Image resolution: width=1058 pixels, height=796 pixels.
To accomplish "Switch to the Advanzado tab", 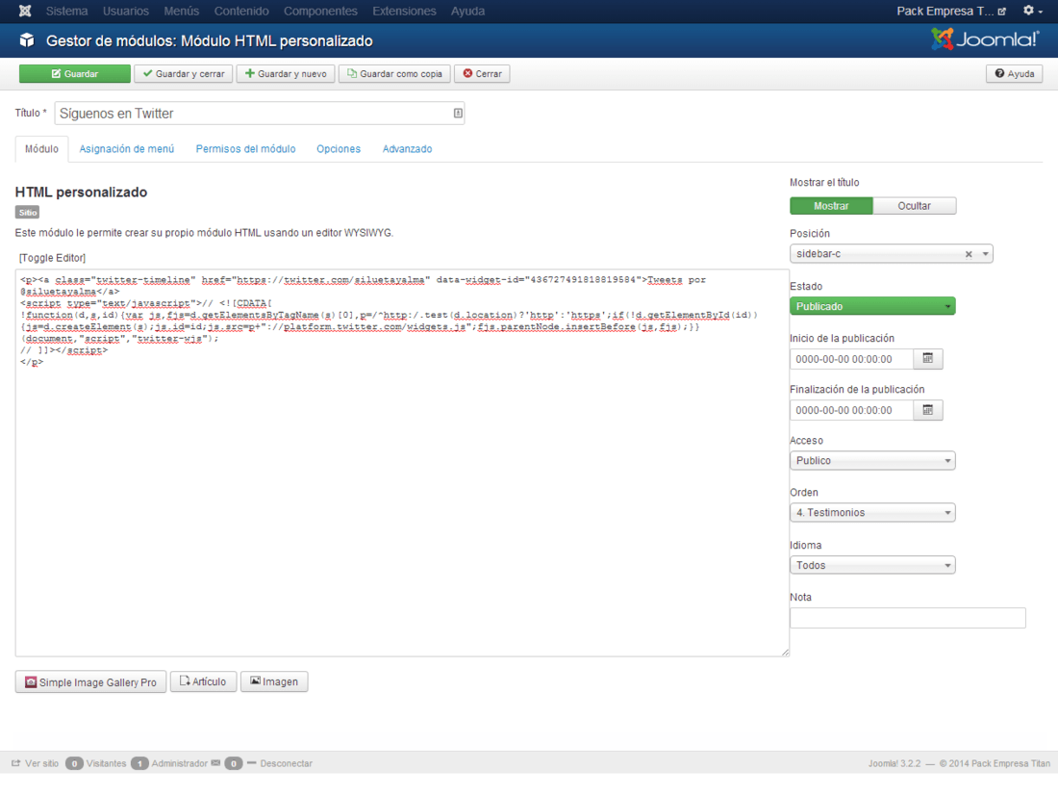I will click(x=408, y=148).
